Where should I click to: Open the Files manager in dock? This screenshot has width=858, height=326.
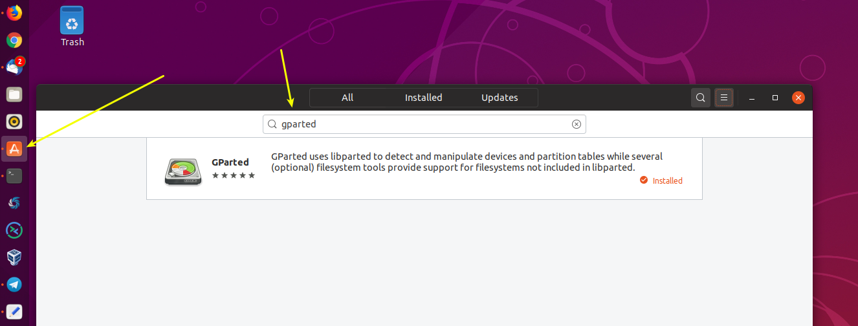pyautogui.click(x=14, y=94)
